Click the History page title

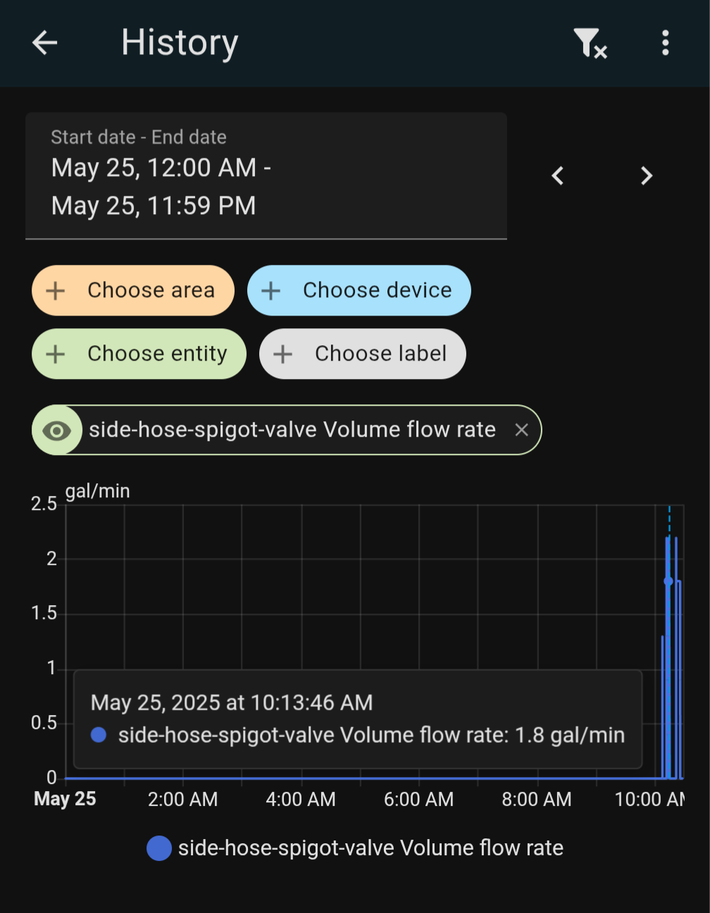180,43
